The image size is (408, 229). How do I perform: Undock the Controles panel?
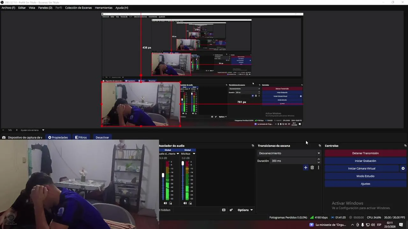(x=405, y=146)
